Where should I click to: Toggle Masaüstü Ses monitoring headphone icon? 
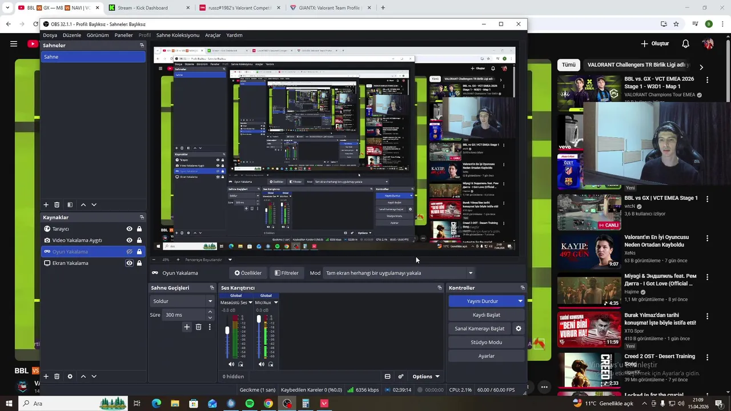pyautogui.click(x=240, y=364)
